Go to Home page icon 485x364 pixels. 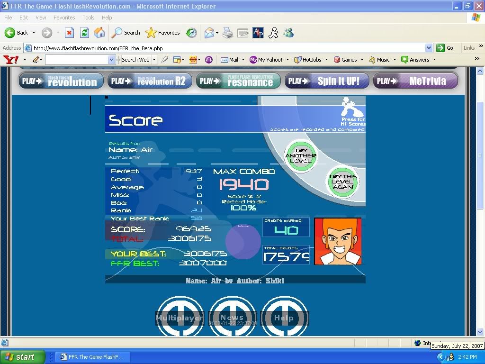[99, 33]
